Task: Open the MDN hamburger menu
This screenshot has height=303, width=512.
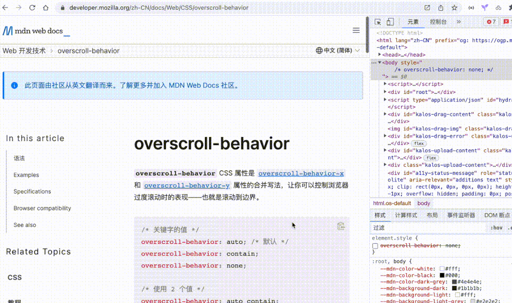Action: coord(356,30)
